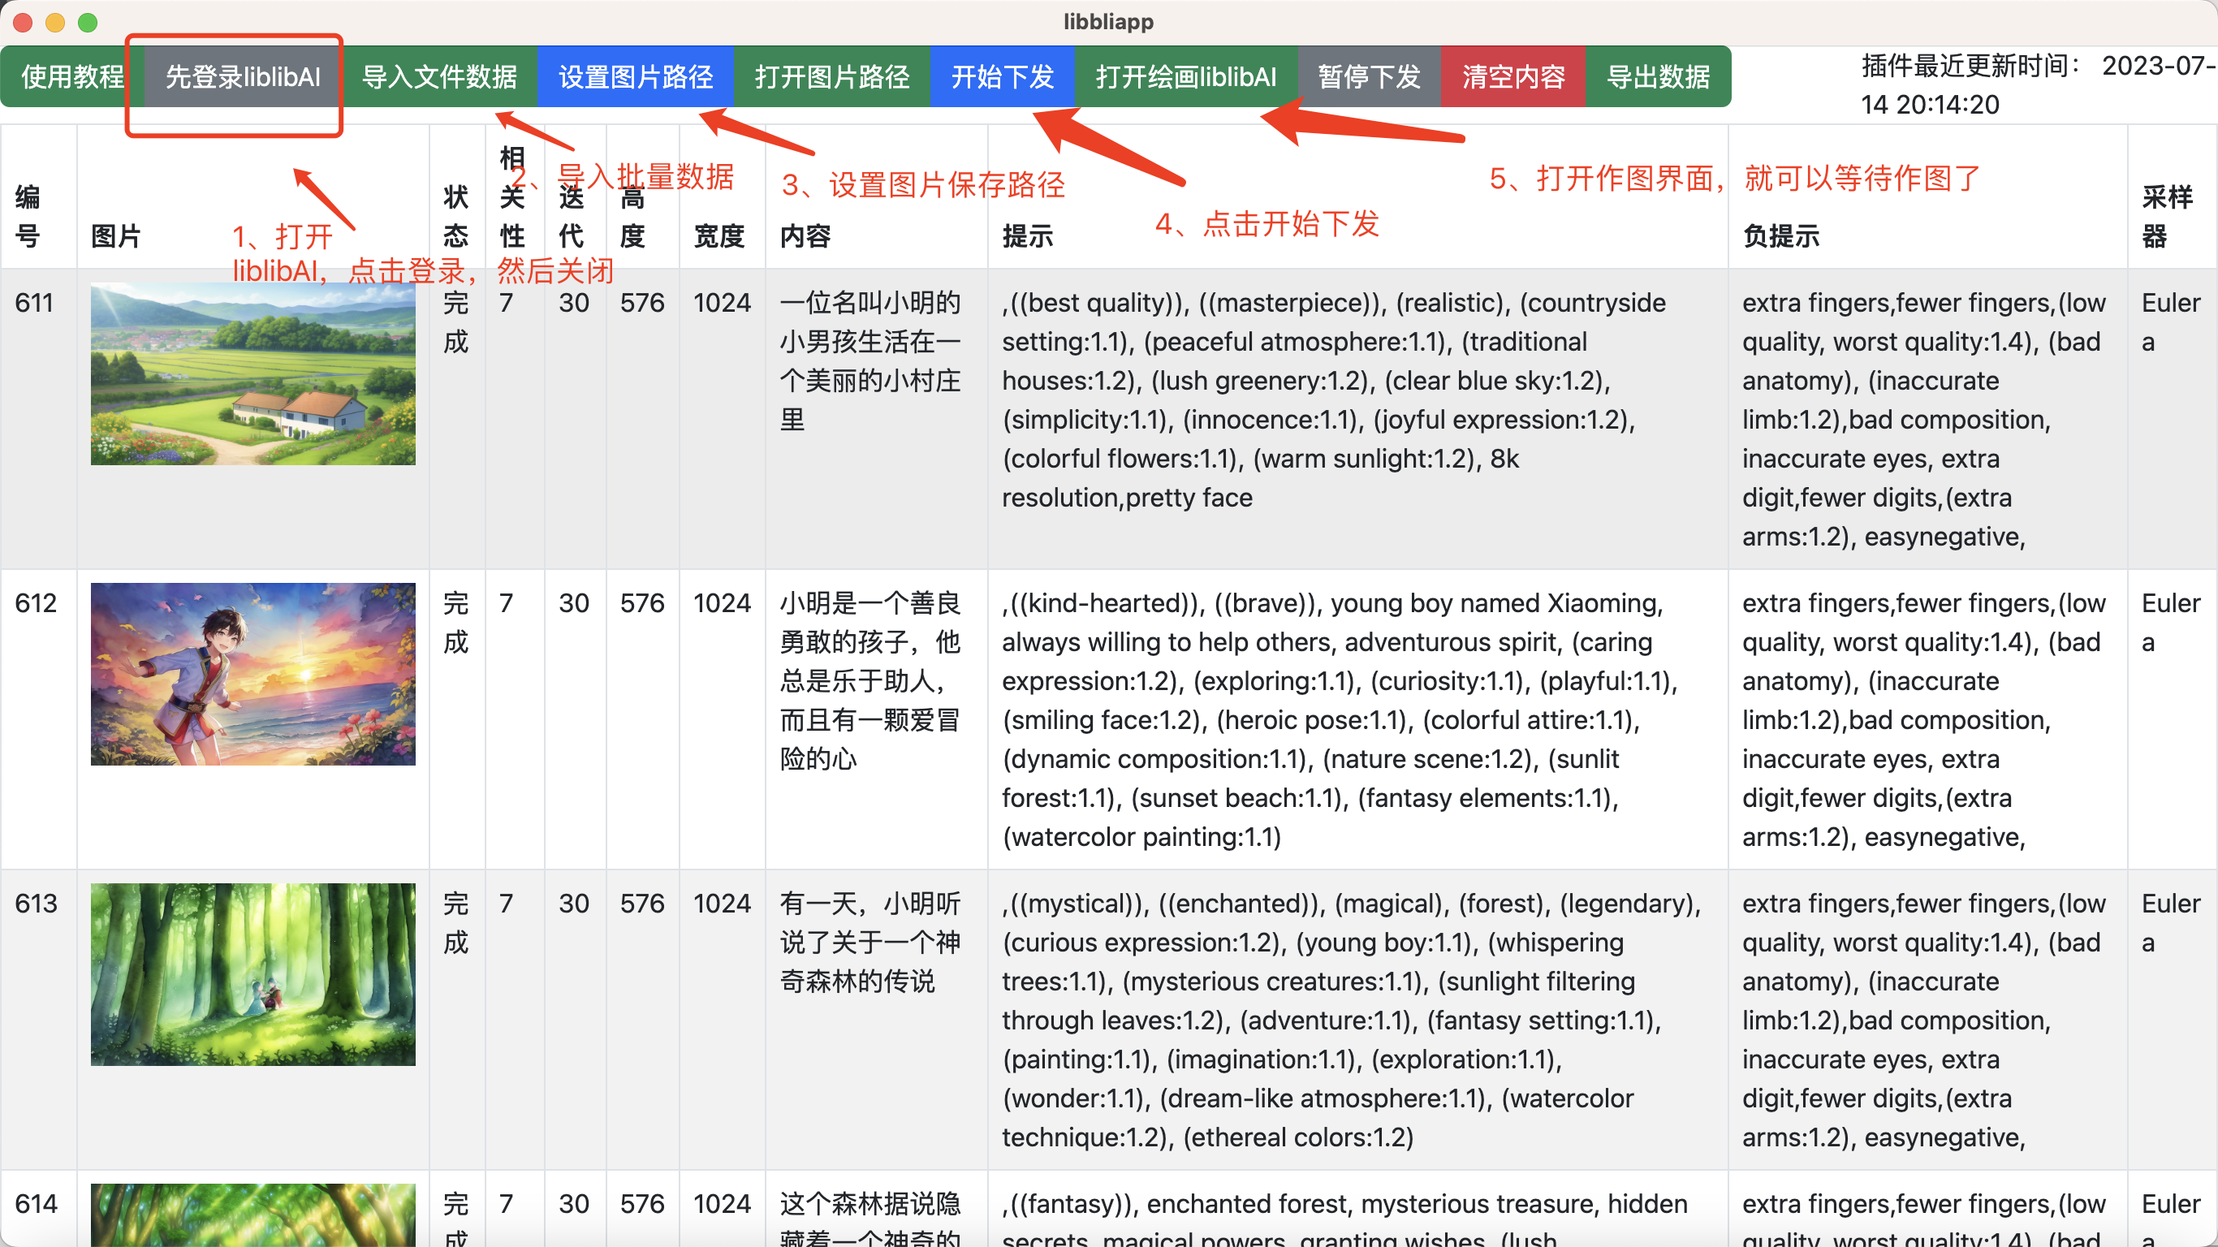Click the 采样器 column header
This screenshot has width=2218, height=1247.
point(2165,216)
